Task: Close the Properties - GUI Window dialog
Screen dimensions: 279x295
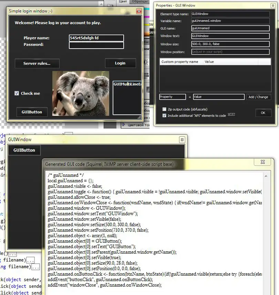Action: (x=273, y=6)
